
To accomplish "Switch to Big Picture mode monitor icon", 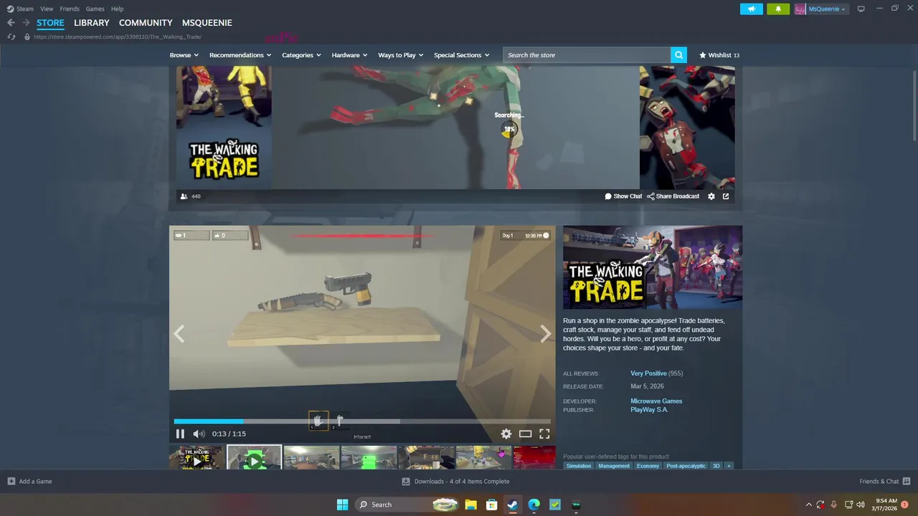I will tap(861, 9).
